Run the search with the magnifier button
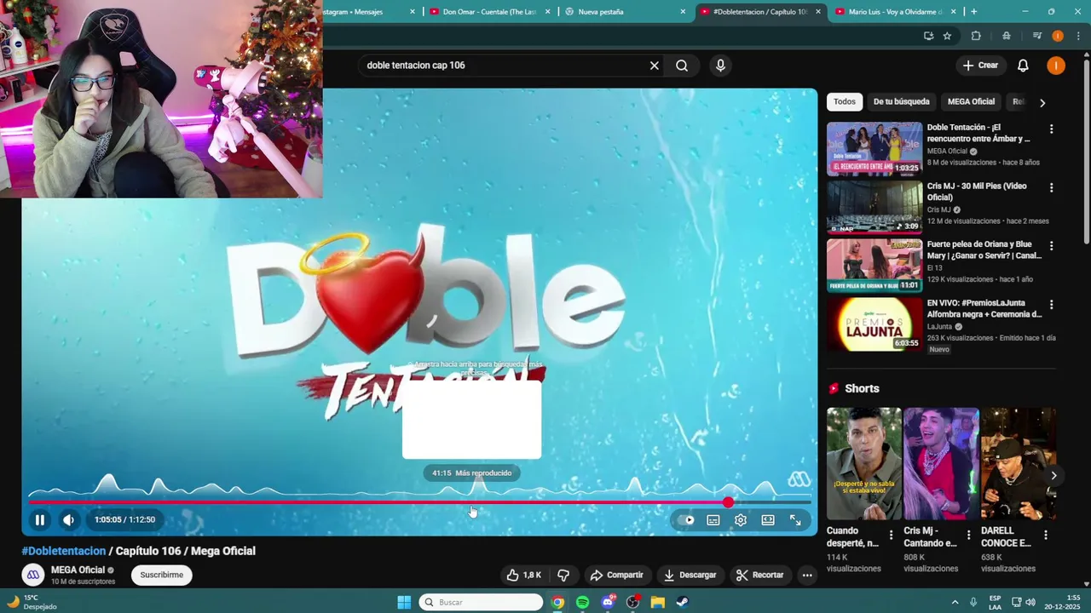 (x=682, y=66)
